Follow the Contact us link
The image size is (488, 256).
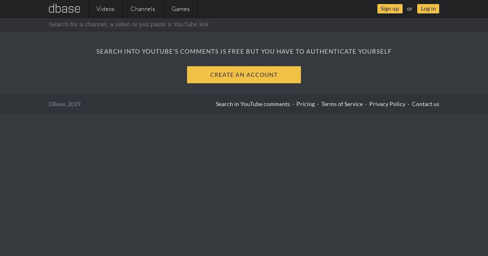[x=425, y=104]
